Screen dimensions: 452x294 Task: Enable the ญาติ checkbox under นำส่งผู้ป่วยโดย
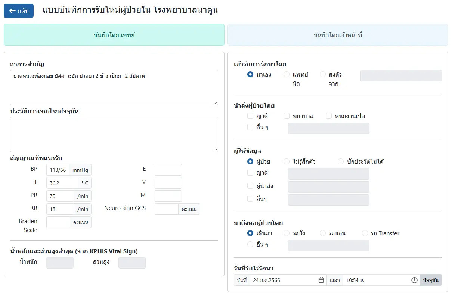250,116
